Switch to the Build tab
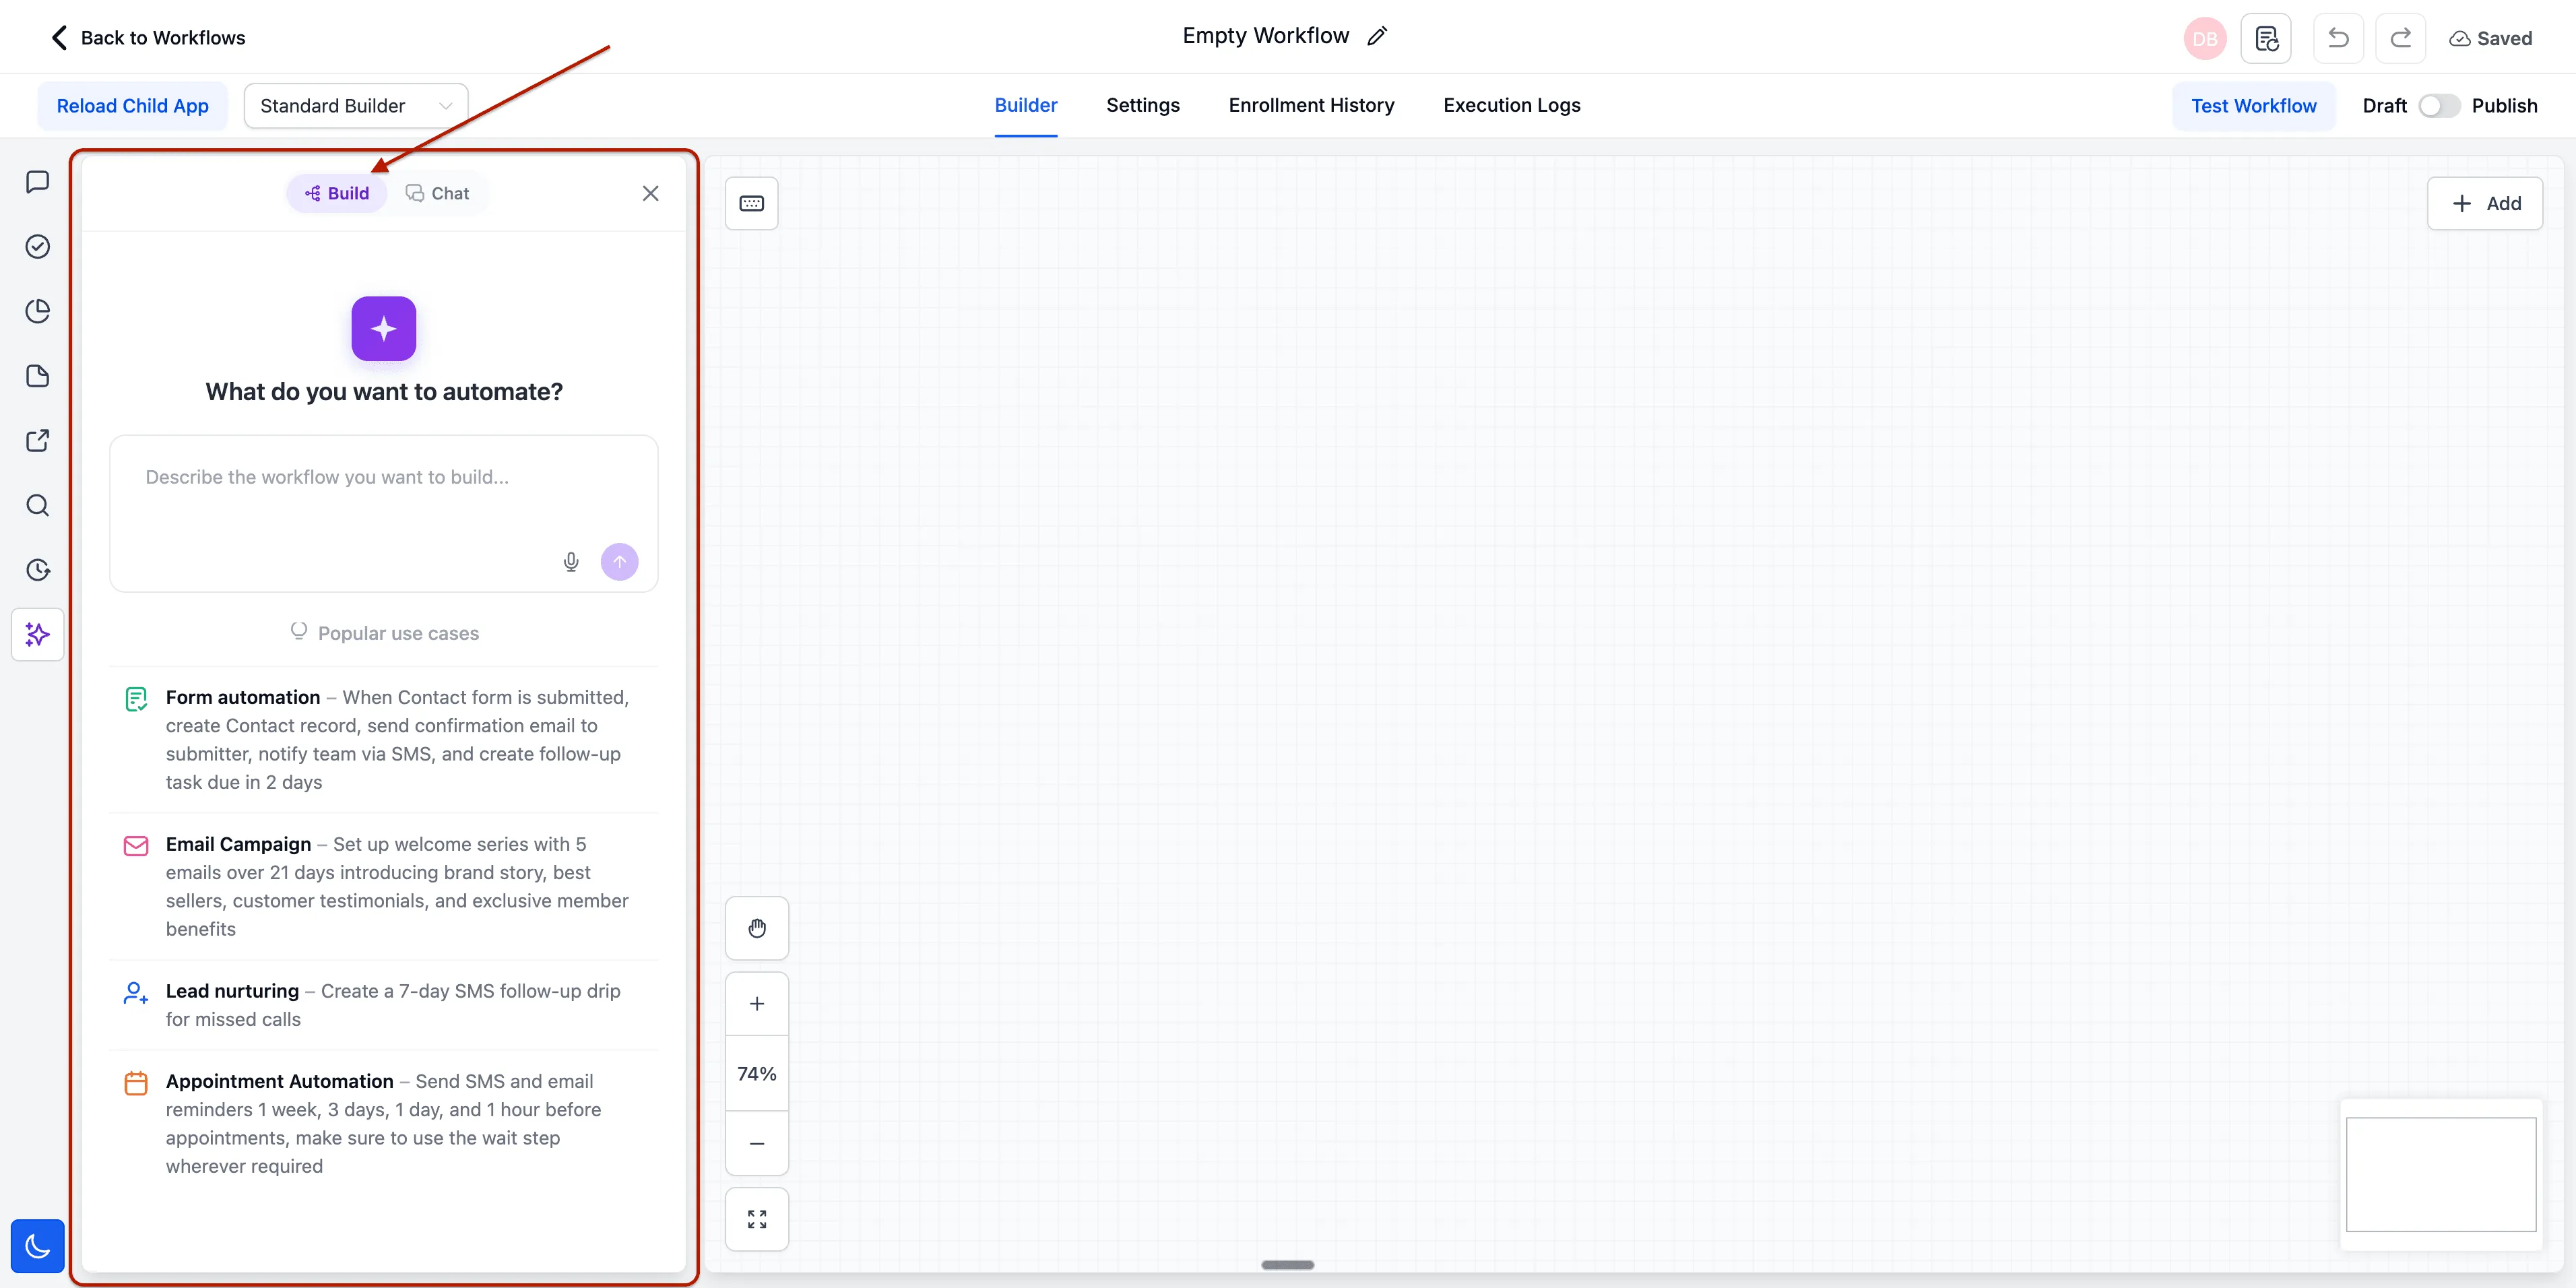The width and height of the screenshot is (2576, 1288). point(336,194)
